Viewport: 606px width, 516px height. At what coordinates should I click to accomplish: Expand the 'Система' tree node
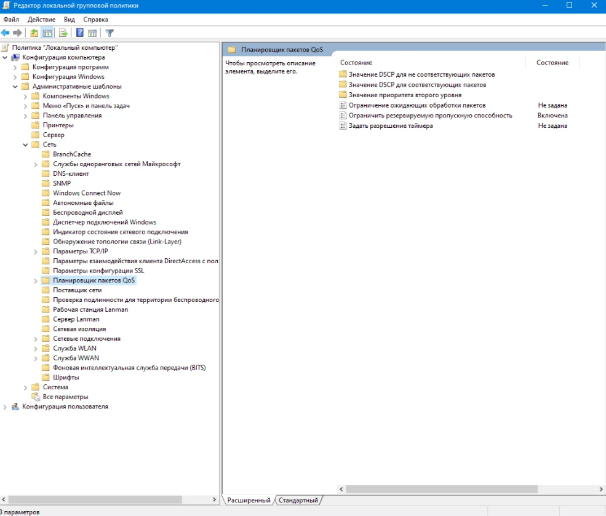tap(25, 387)
